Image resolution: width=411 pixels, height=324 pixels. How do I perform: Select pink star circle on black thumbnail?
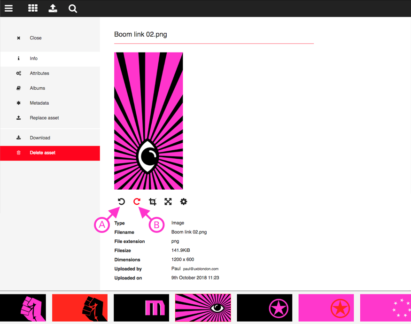pos(264,308)
